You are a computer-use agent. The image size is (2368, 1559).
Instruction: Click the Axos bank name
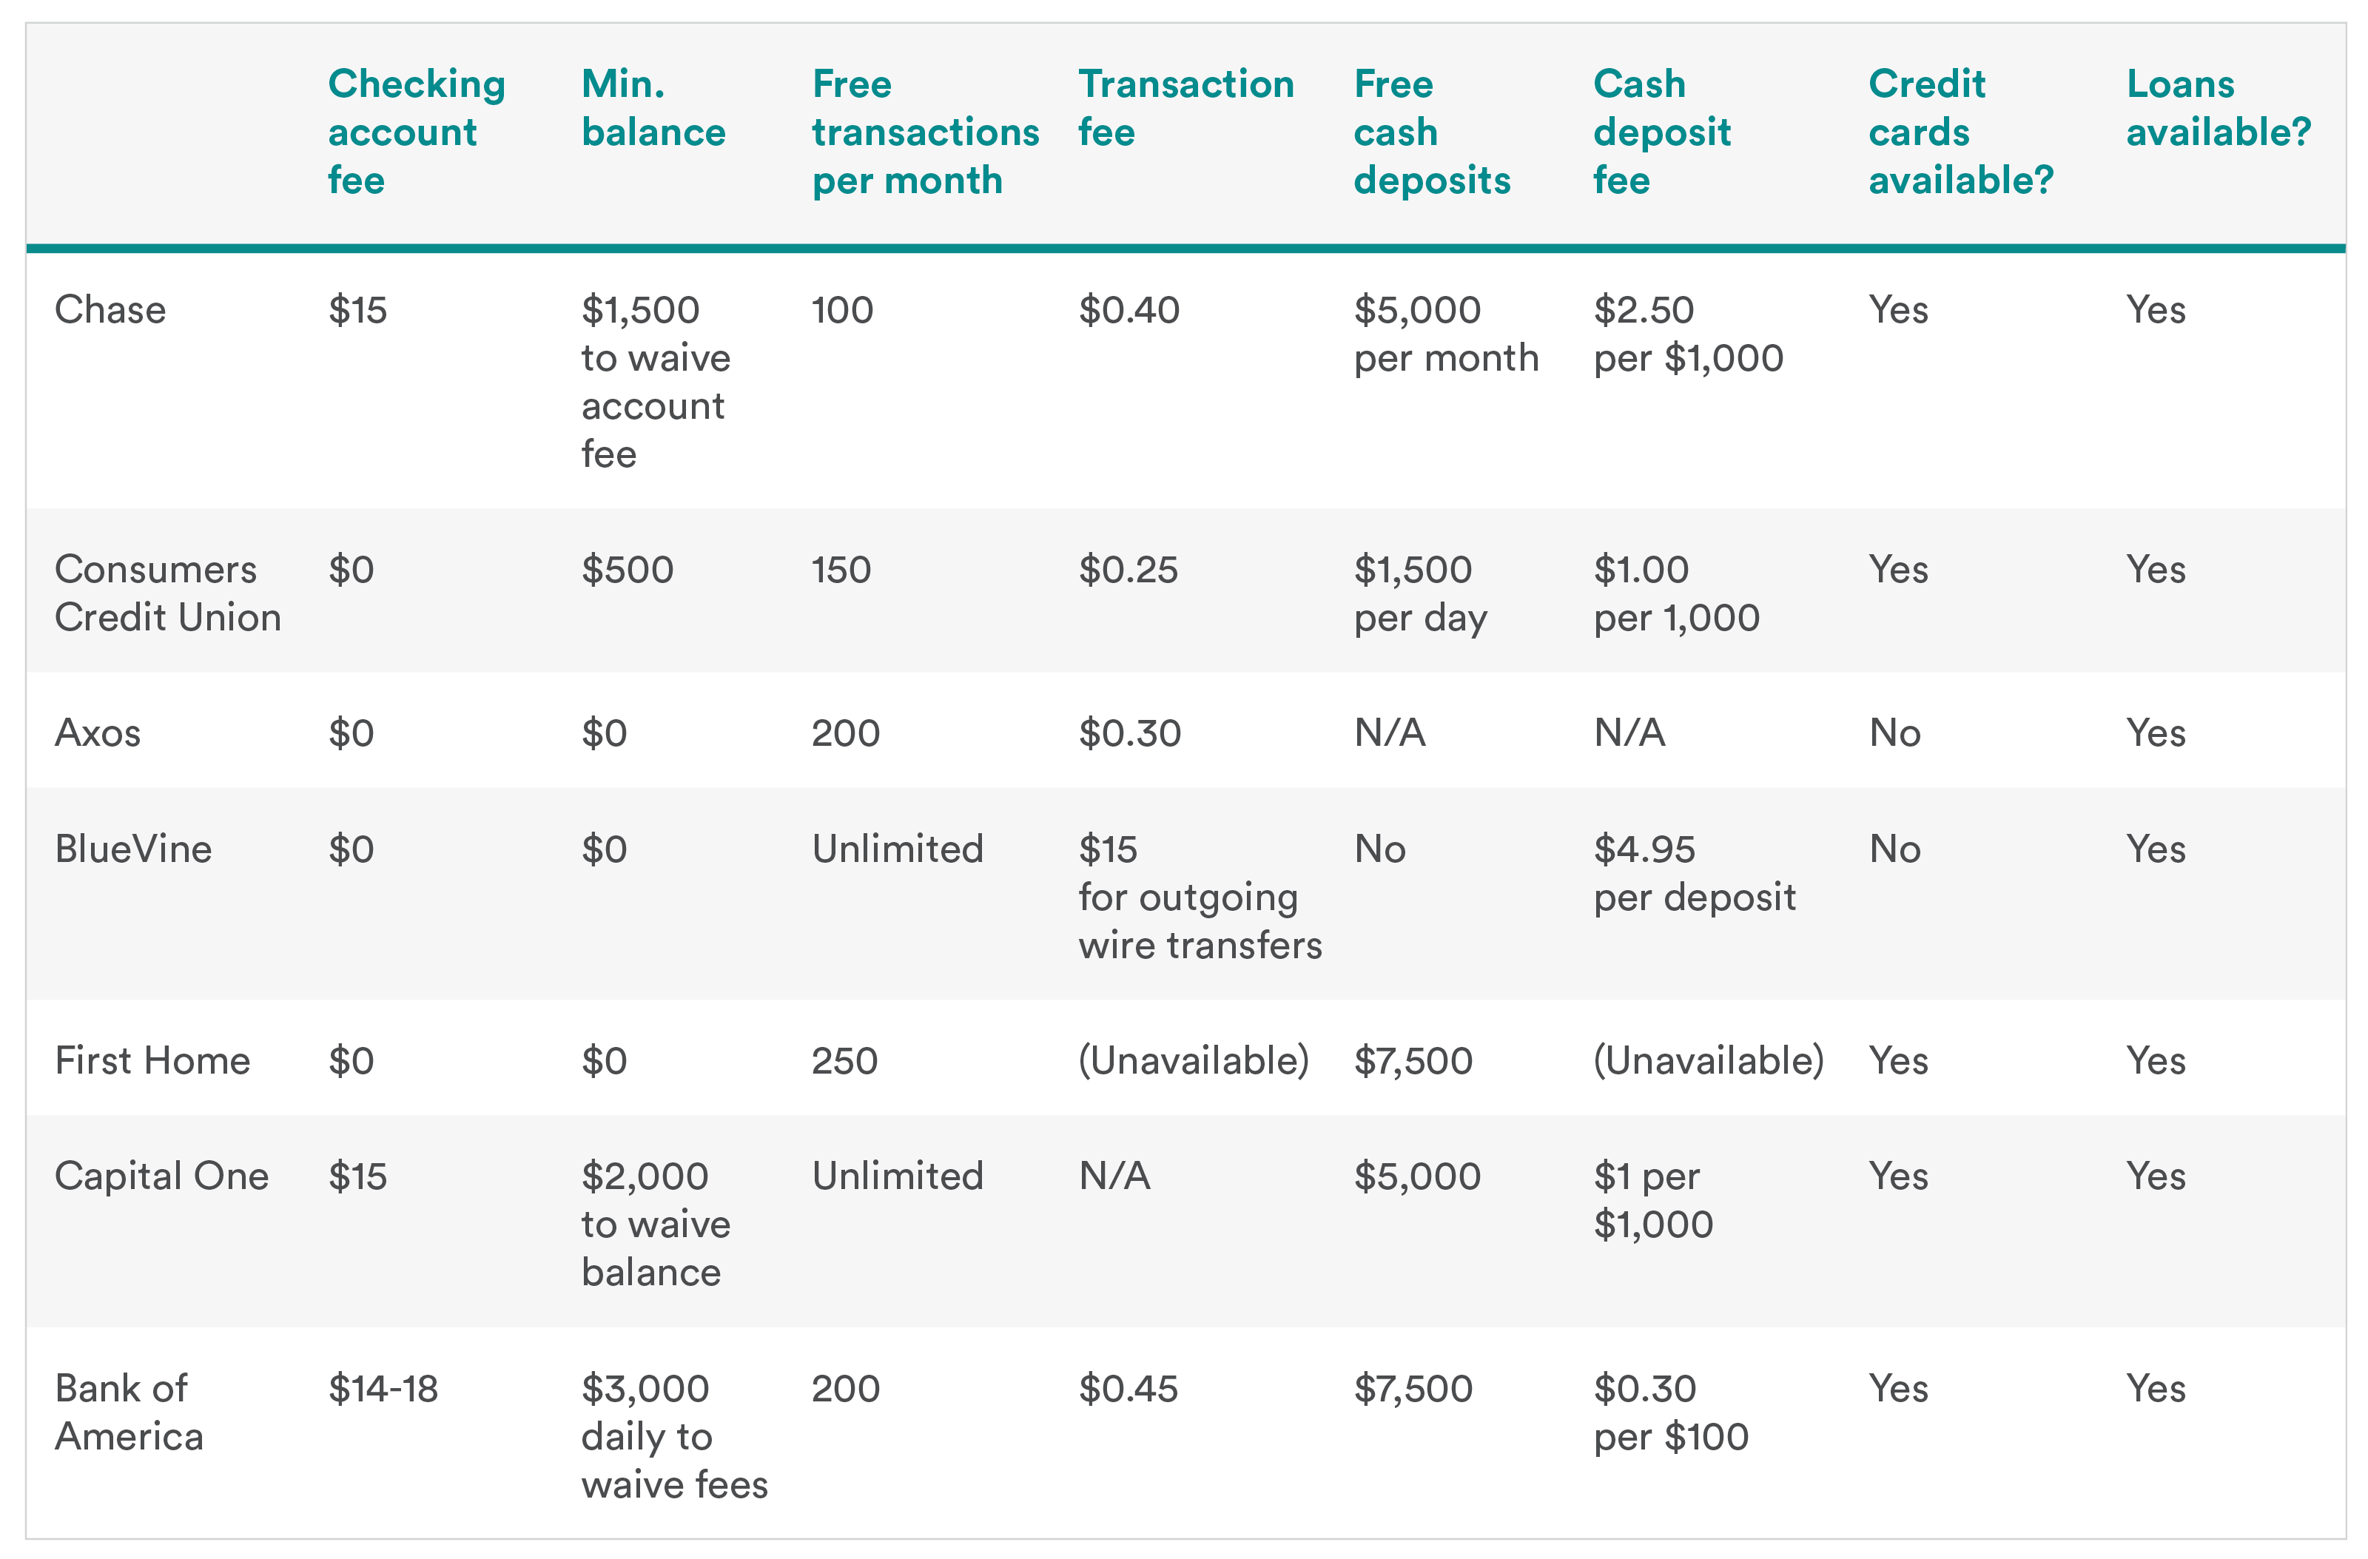98,733
